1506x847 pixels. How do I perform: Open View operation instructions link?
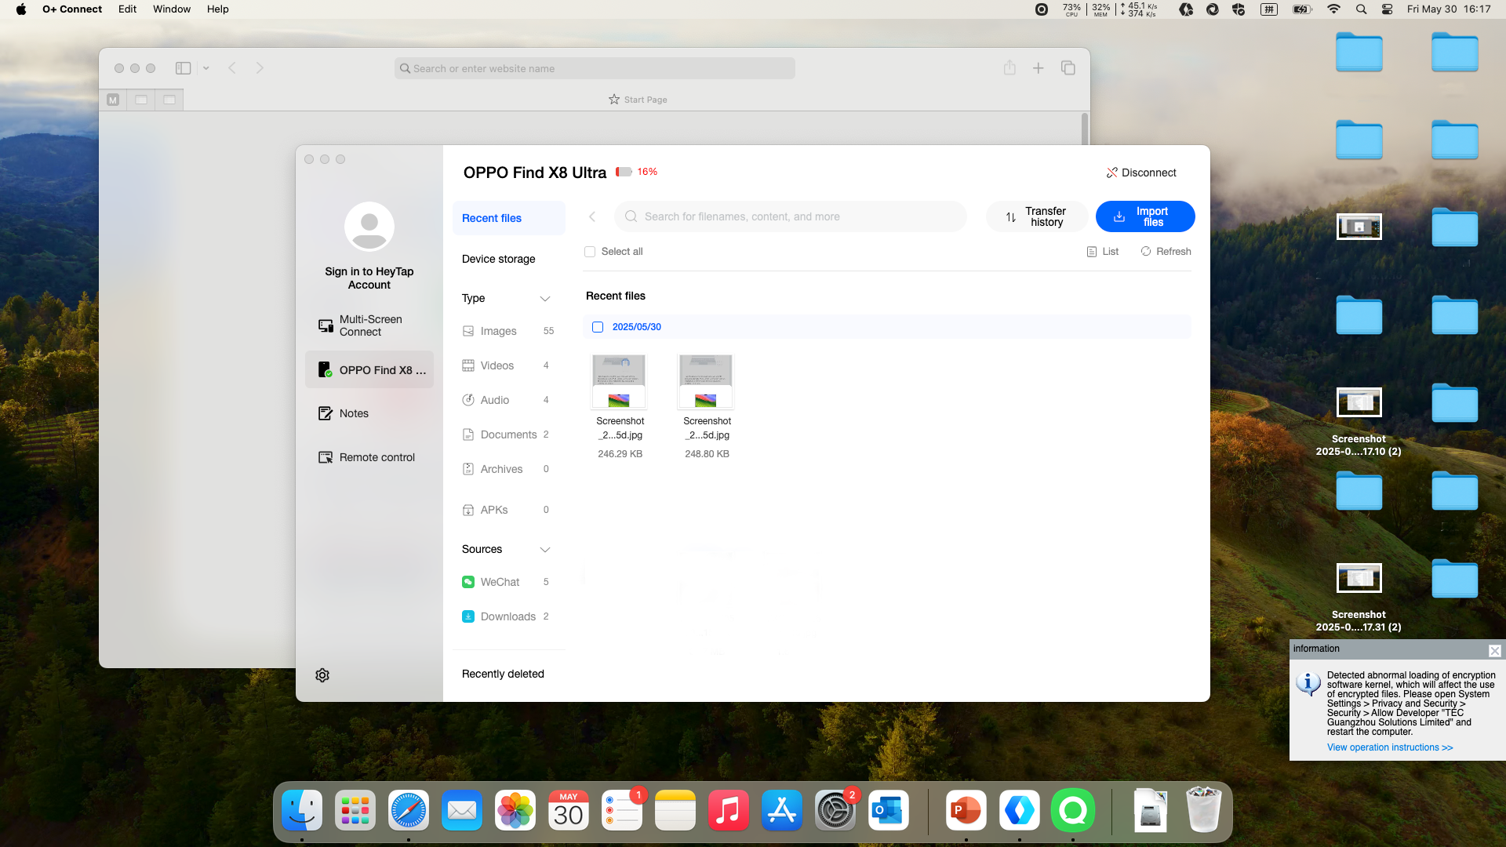1389,747
